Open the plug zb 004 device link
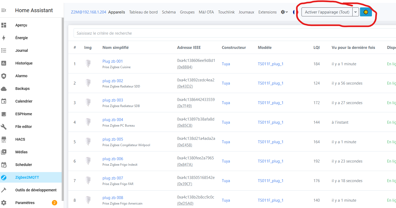Viewport: 396px width, 208px height. click(x=113, y=120)
